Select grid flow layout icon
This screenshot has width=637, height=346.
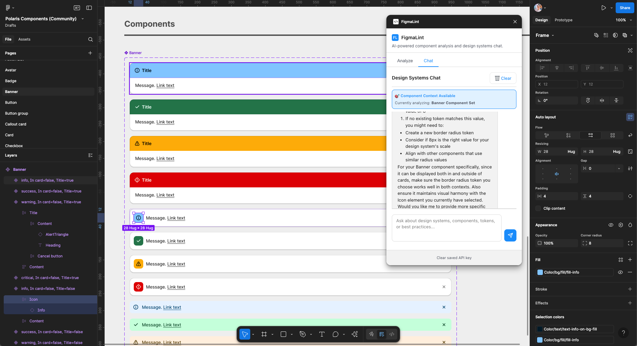pos(612,135)
